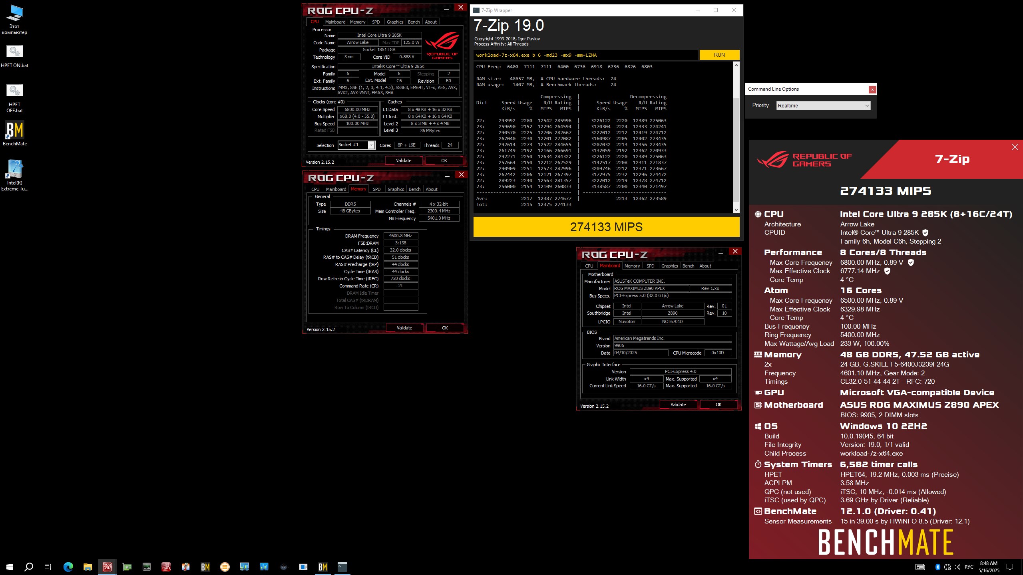The height and width of the screenshot is (575, 1023).
Task: Switch to ROG CPU-Z taskbar icon
Action: pos(107,567)
